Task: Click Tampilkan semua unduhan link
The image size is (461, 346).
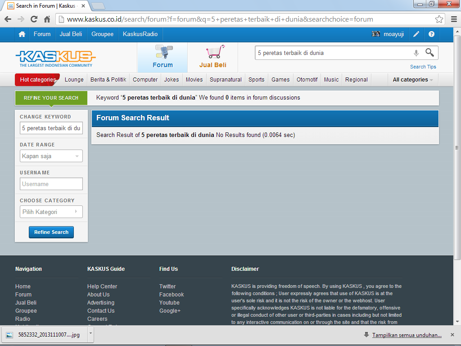Action: pyautogui.click(x=407, y=335)
